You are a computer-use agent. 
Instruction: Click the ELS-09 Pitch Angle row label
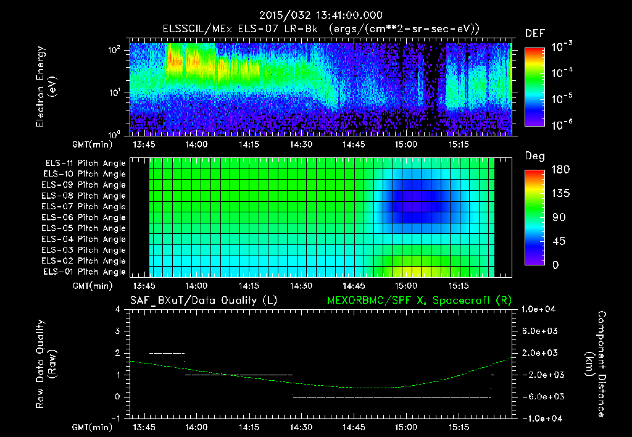click(84, 185)
